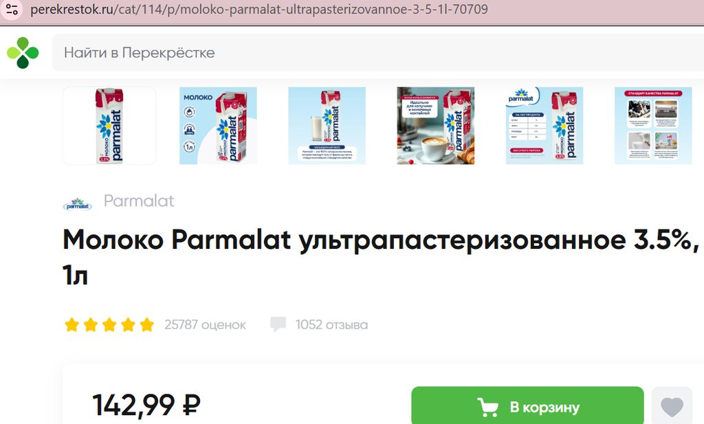The width and height of the screenshot is (704, 424).
Task: Open site settings icon in address bar
Action: tap(12, 10)
